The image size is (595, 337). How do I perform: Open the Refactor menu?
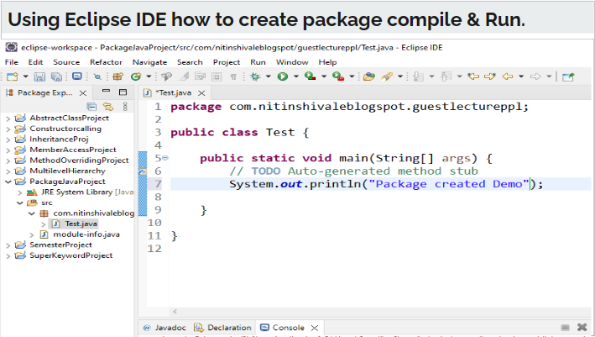[x=106, y=62]
